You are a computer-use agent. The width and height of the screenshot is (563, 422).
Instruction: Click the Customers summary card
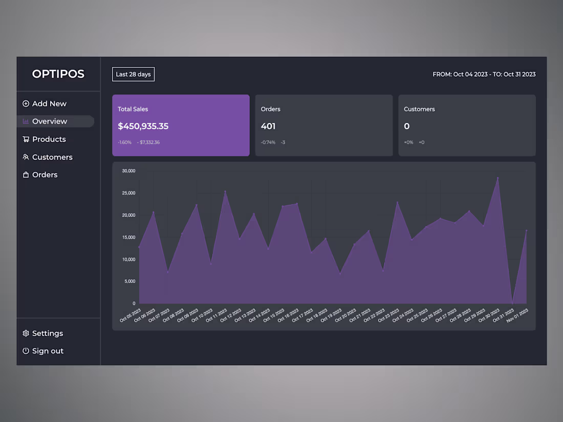tap(466, 125)
